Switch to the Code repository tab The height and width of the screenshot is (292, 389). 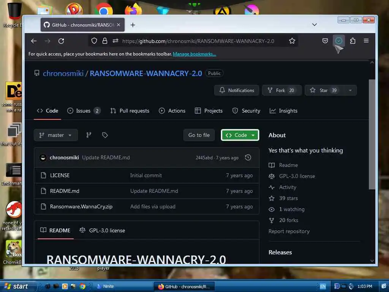[47, 111]
